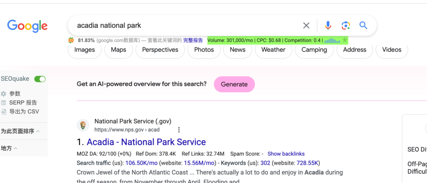Click the blue magnifier search icon
Viewport: 427px width, 183px height.
coord(363,25)
